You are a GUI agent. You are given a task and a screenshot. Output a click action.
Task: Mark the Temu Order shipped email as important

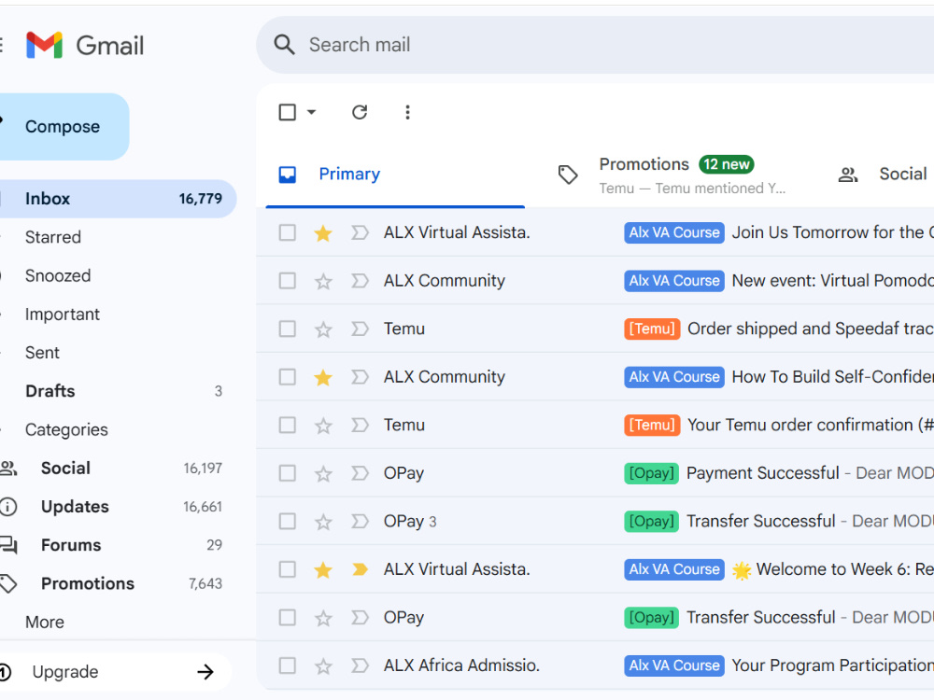[360, 329]
